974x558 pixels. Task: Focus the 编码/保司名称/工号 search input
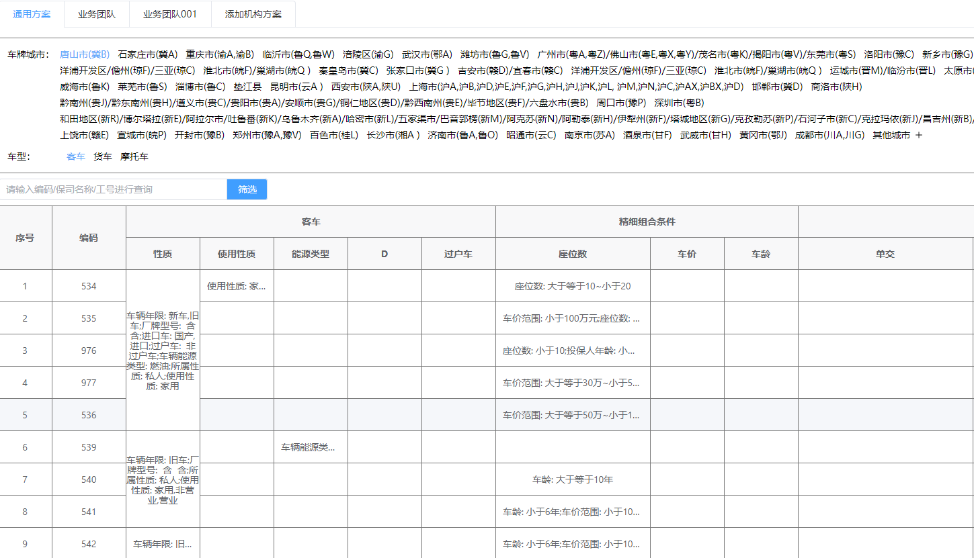[x=114, y=189]
